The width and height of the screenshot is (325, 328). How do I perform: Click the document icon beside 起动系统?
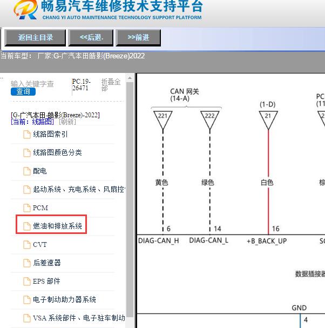27,190
